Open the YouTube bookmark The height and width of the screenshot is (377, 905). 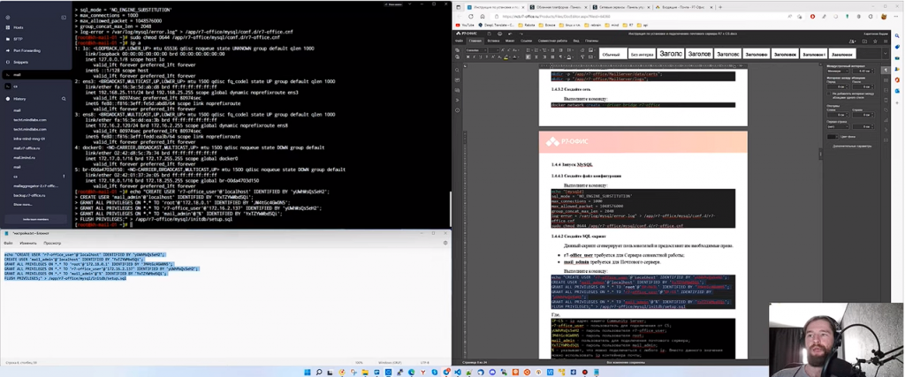(466, 26)
